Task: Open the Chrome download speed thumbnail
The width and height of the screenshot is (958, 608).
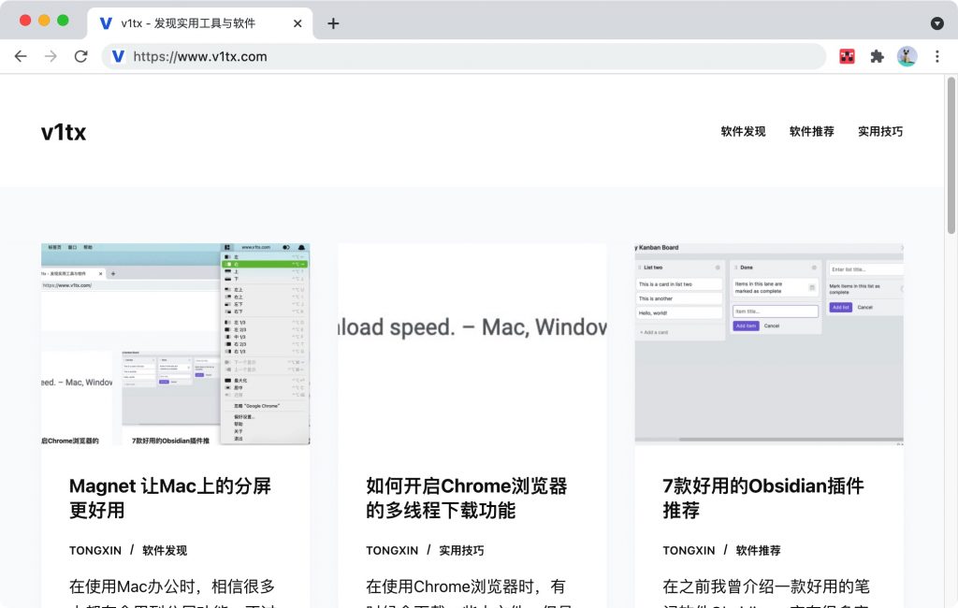Action: pos(472,344)
